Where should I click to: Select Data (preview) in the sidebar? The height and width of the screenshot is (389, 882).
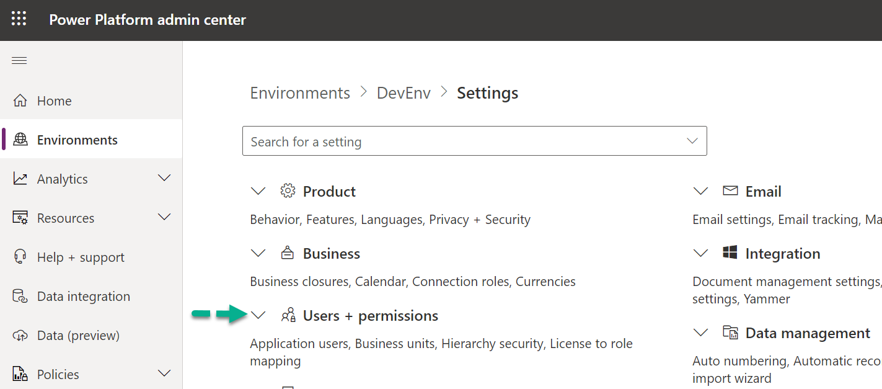tap(77, 335)
